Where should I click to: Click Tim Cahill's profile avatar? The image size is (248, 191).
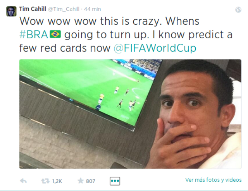click(11, 11)
